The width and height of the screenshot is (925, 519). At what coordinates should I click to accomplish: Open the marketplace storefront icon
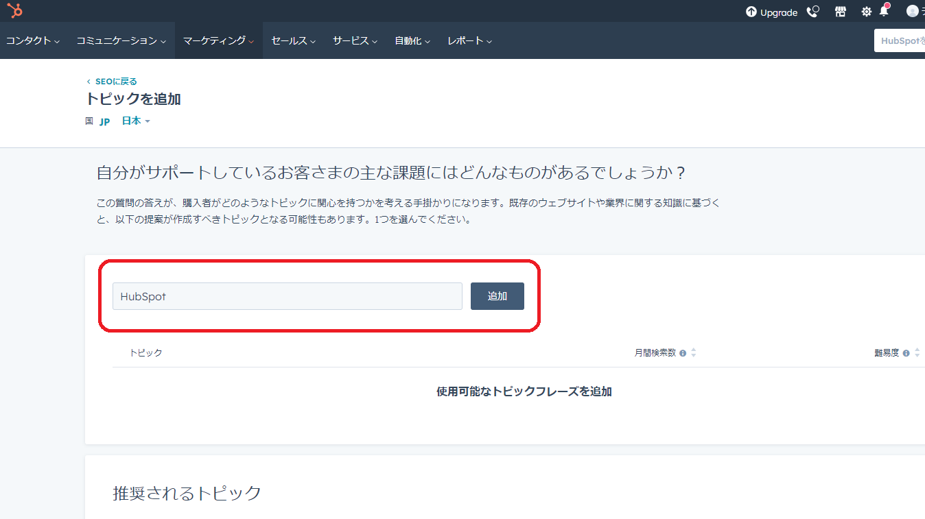coord(840,12)
